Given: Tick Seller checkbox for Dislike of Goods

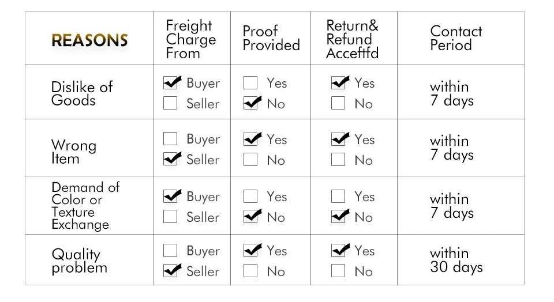Looking at the screenshot, I should click(170, 104).
